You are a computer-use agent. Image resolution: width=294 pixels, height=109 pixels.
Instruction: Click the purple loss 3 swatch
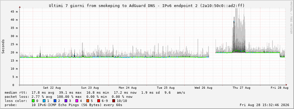point(66,101)
